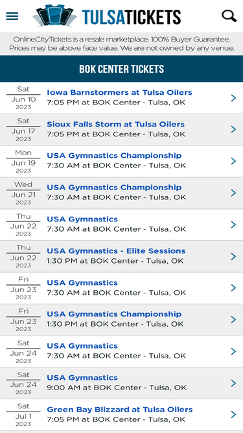
Task: Tap the Sat Jul 1 2023 date block
Action: click(23, 414)
